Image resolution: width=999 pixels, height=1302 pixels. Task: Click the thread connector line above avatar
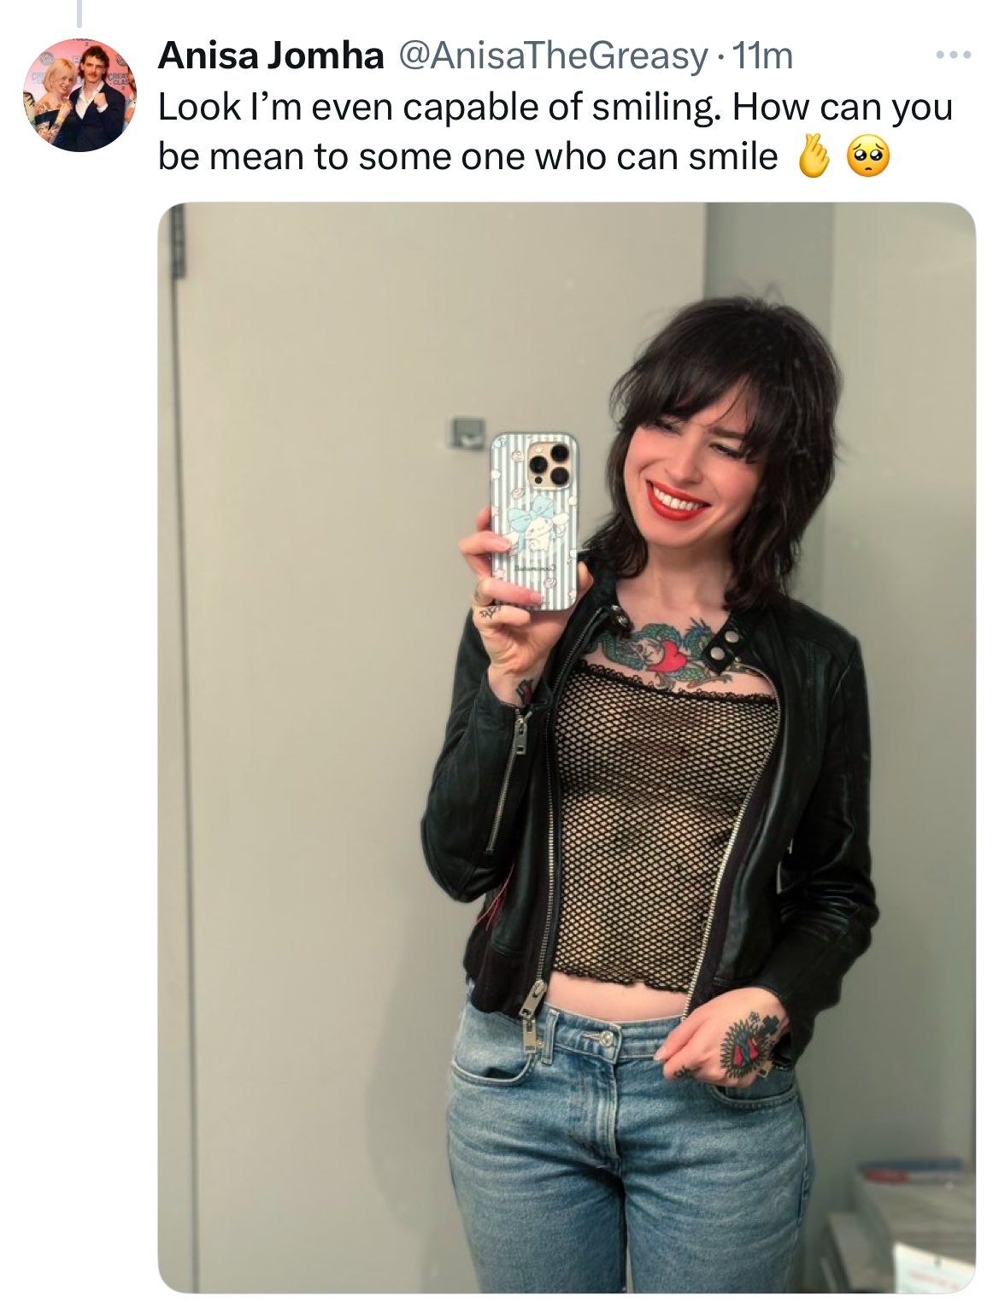78,13
